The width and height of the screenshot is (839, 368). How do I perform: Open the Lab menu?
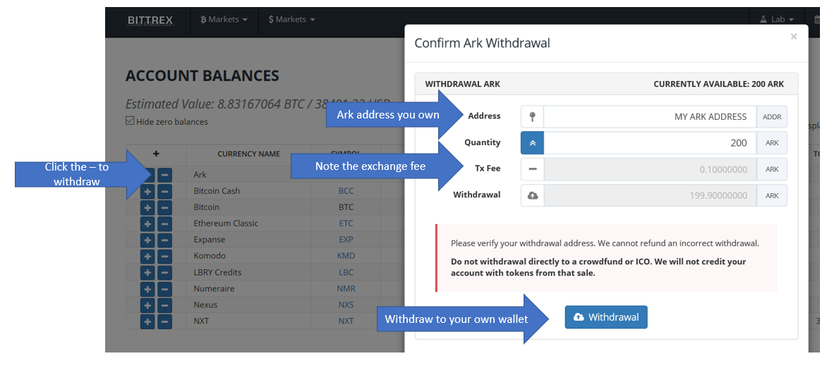(776, 20)
